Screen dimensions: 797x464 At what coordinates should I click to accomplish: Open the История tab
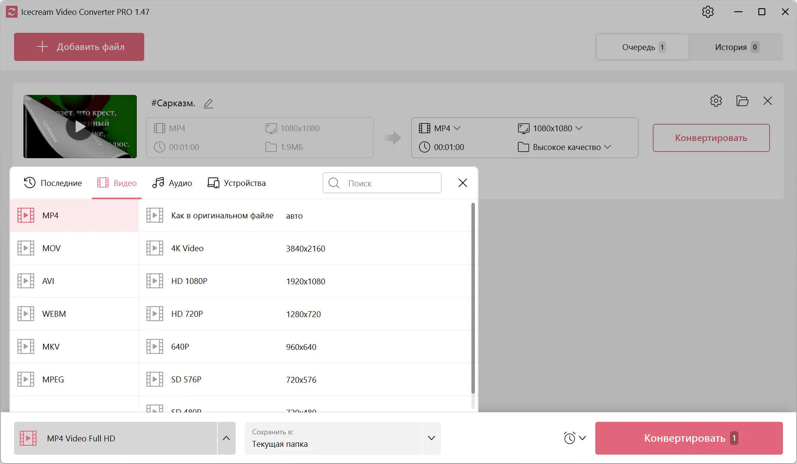click(x=736, y=47)
